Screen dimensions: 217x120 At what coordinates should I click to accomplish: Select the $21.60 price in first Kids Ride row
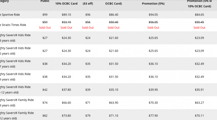[113, 38]
